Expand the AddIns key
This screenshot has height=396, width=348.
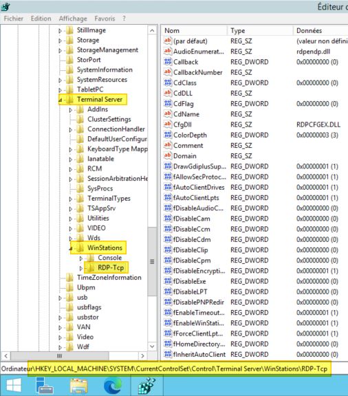tap(71, 110)
